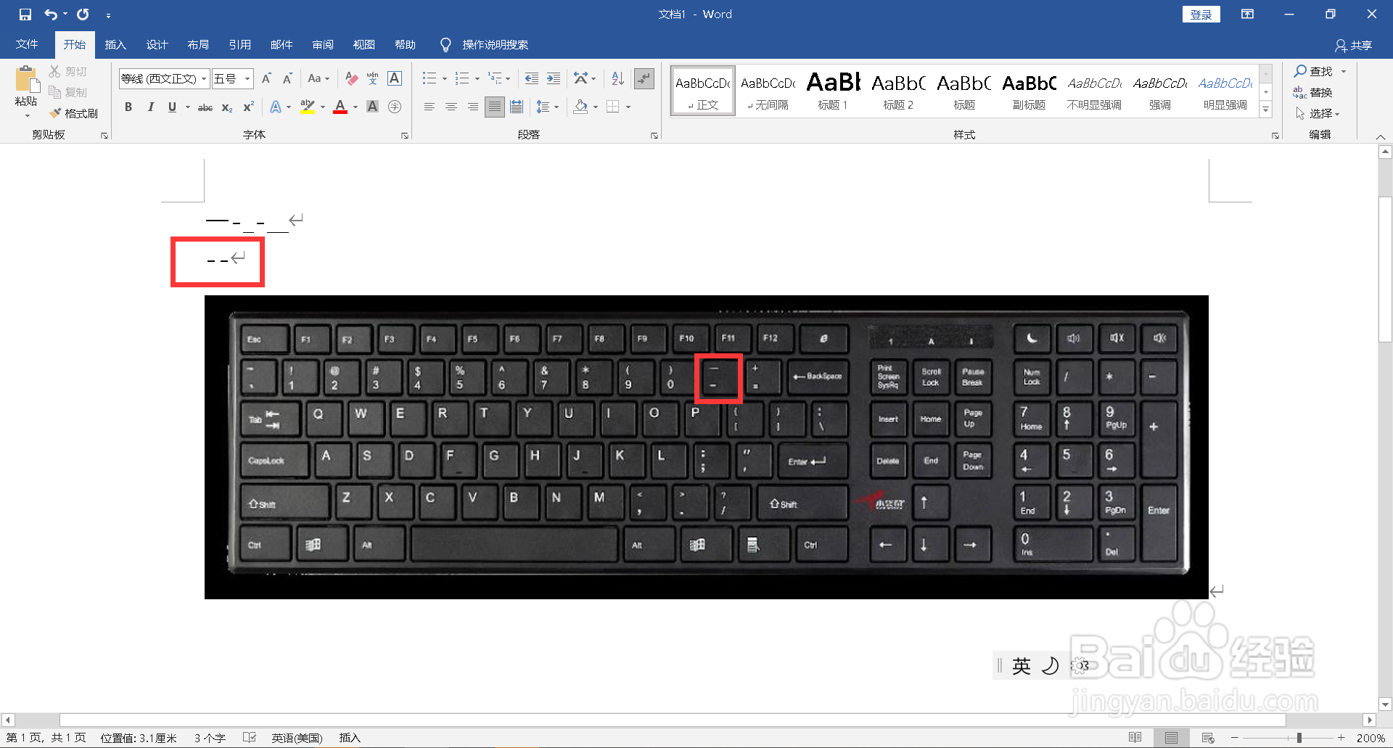Expand the bullet list dropdown arrow
This screenshot has width=1393, height=748.
(445, 78)
